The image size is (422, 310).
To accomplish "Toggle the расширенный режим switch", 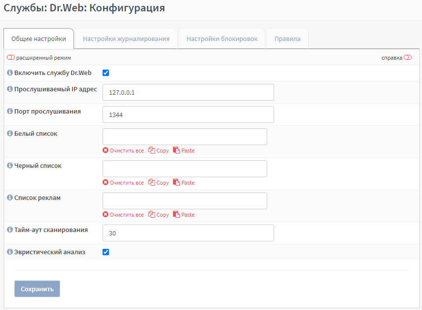I will point(11,57).
